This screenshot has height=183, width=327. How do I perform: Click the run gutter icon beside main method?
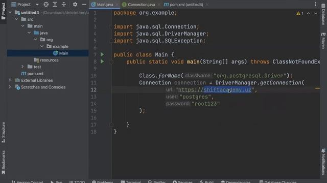point(102,62)
